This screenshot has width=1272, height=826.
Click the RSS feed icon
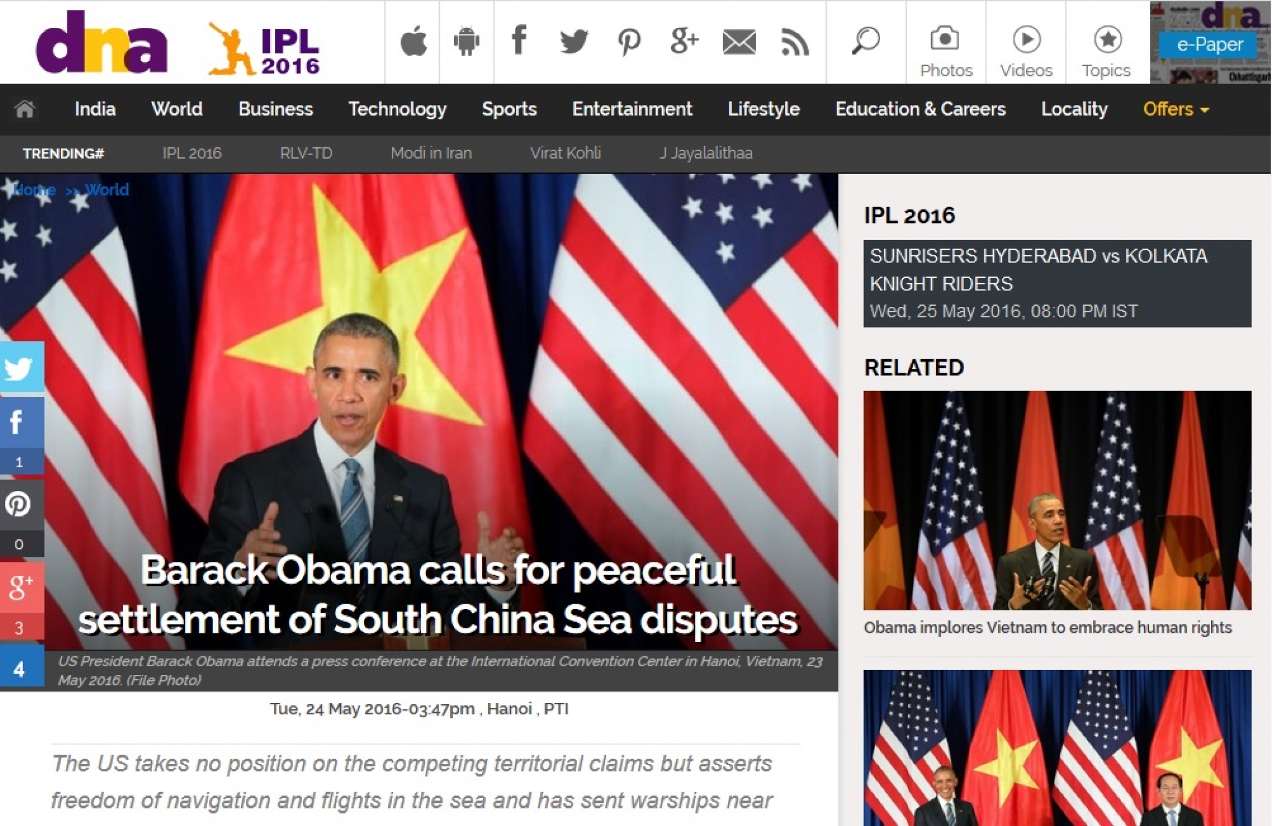coord(796,39)
